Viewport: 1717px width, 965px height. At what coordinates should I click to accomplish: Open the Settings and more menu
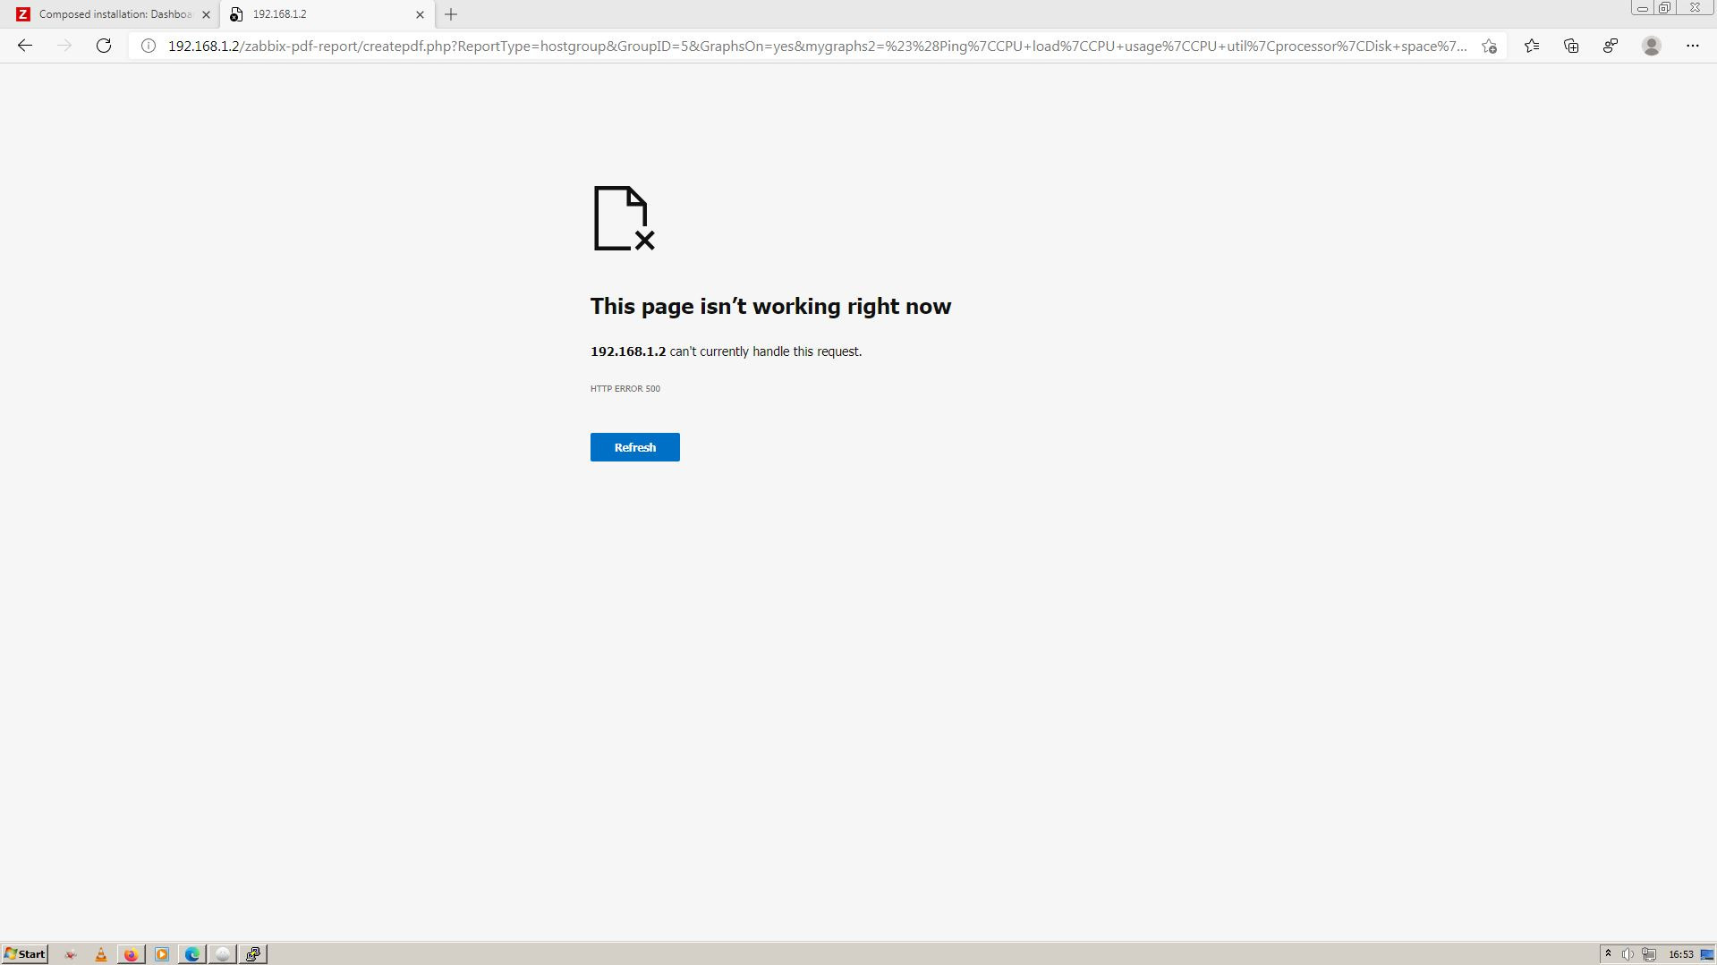click(x=1692, y=46)
